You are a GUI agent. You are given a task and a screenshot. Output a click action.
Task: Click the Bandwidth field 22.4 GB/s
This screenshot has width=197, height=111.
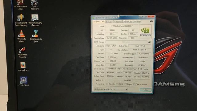tap(142, 65)
